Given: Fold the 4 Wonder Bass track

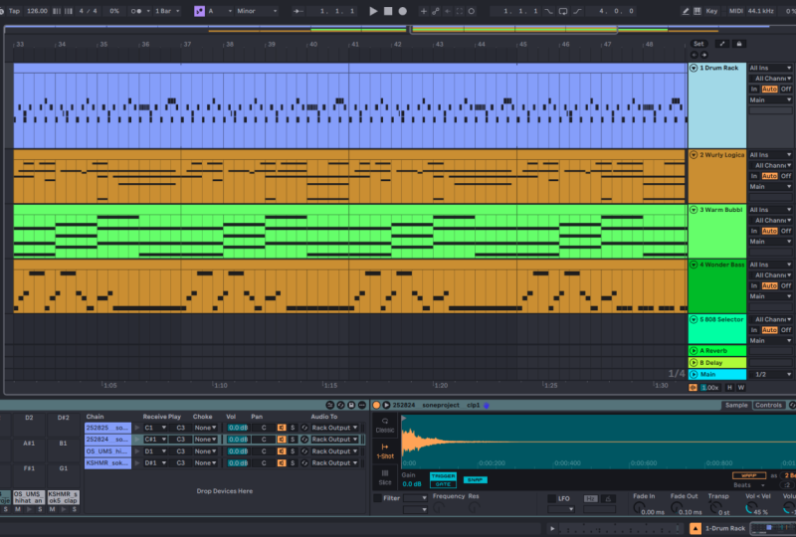Looking at the screenshot, I should [x=694, y=265].
